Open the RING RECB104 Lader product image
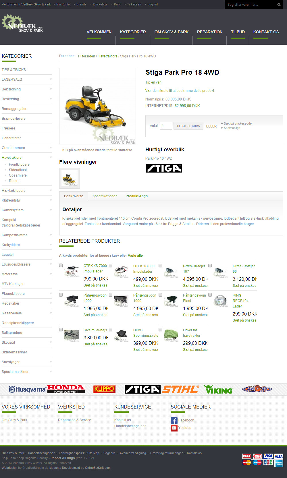 click(221, 300)
